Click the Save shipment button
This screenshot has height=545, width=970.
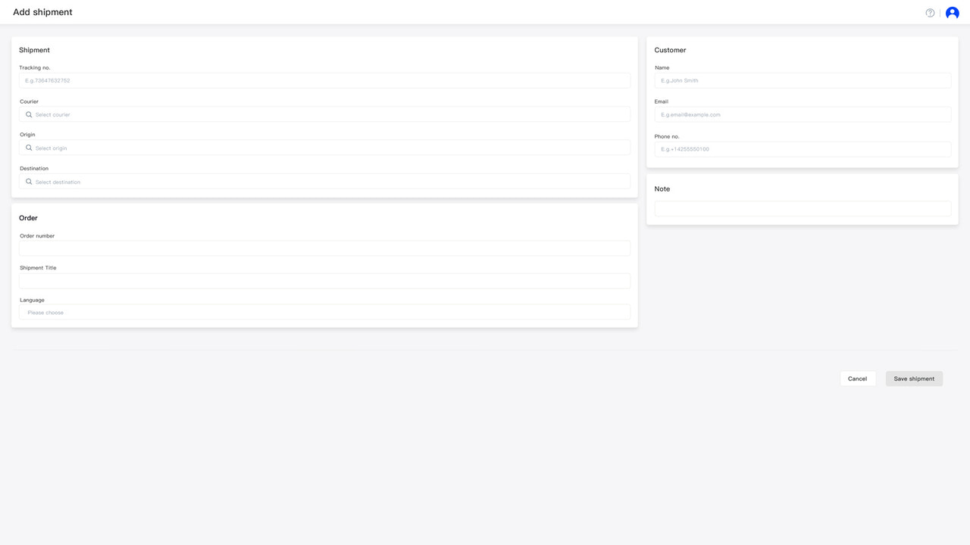click(914, 378)
